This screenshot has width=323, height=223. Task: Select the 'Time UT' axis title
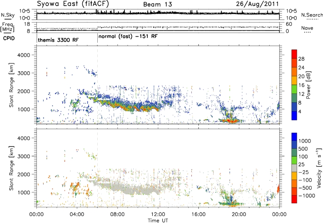[158, 221]
